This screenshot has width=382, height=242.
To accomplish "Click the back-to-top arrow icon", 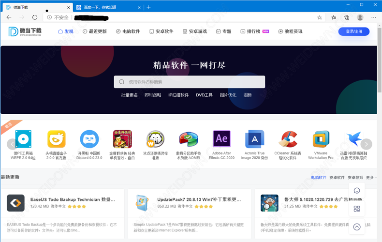I will (357, 227).
